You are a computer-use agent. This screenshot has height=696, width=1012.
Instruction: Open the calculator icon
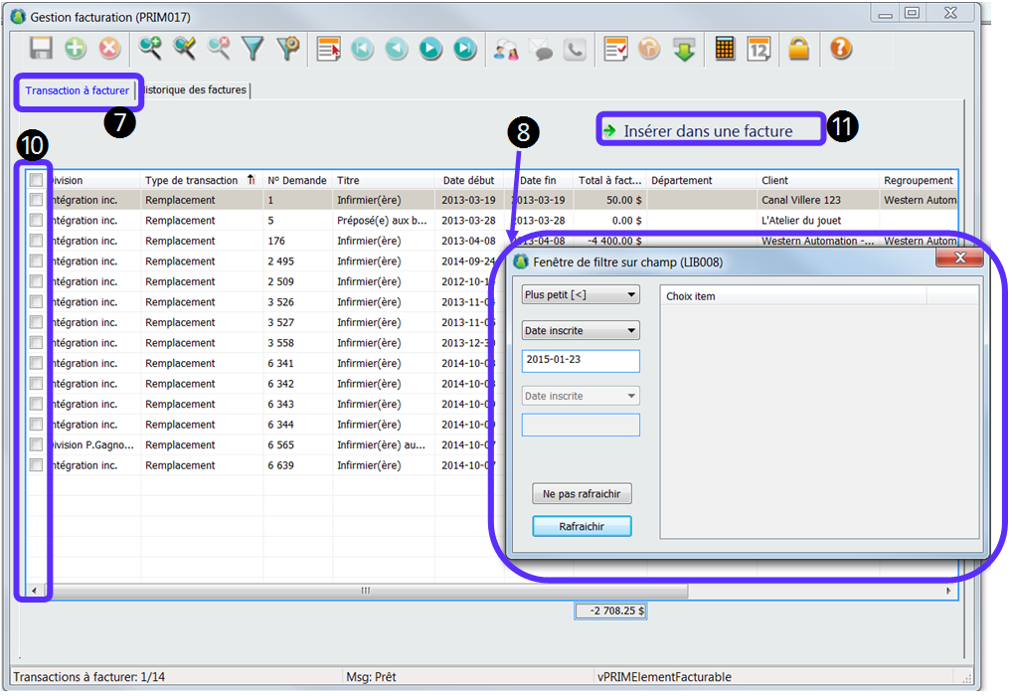pos(726,49)
